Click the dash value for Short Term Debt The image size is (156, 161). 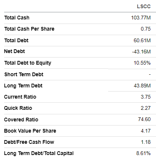point(150,74)
